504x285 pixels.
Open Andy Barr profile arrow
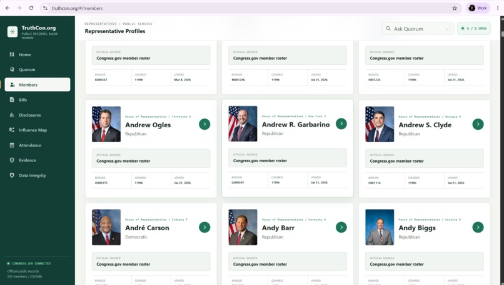pyautogui.click(x=341, y=227)
